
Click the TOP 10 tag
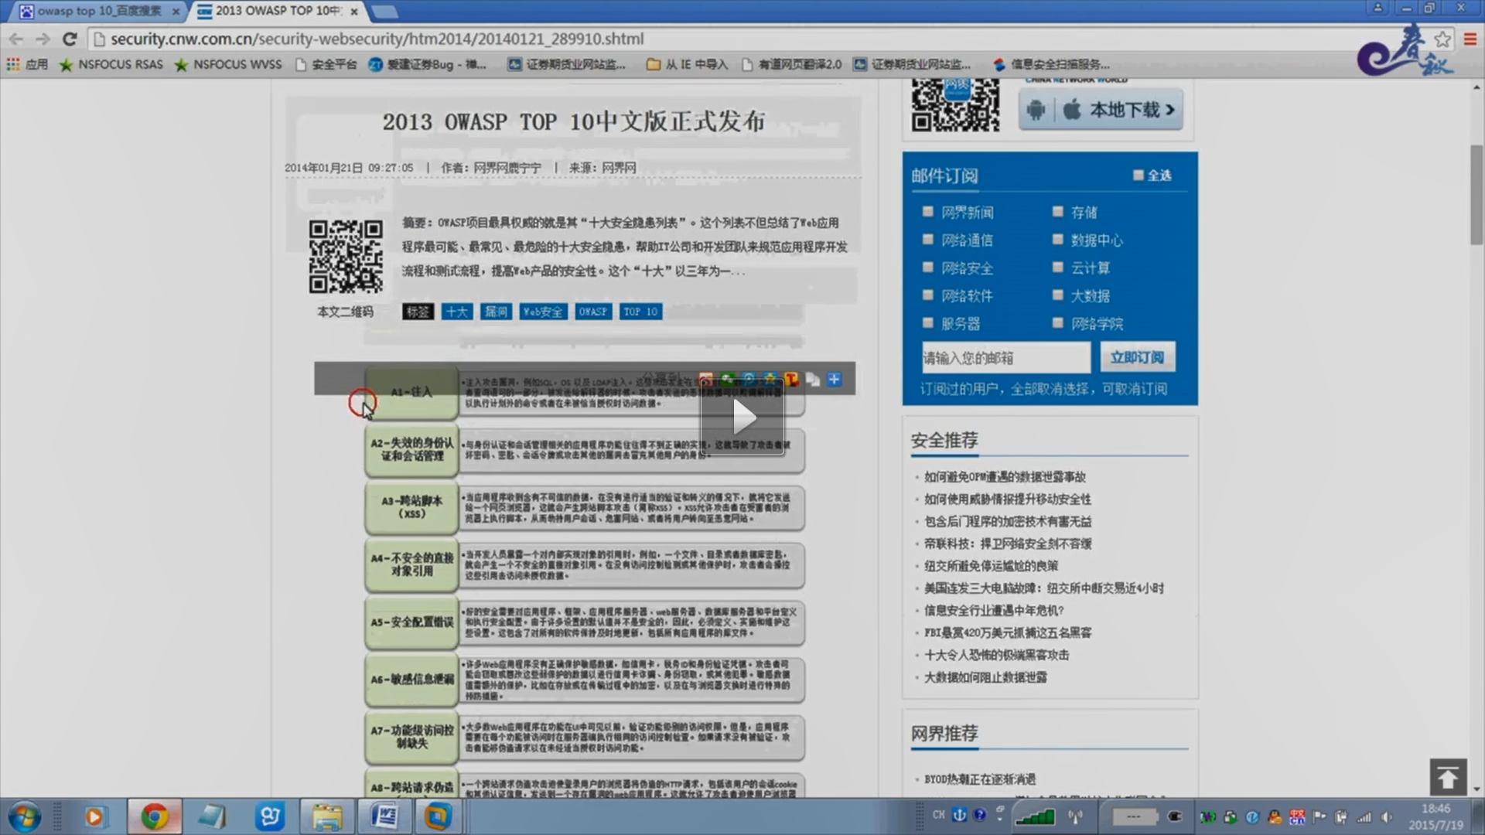pos(640,312)
